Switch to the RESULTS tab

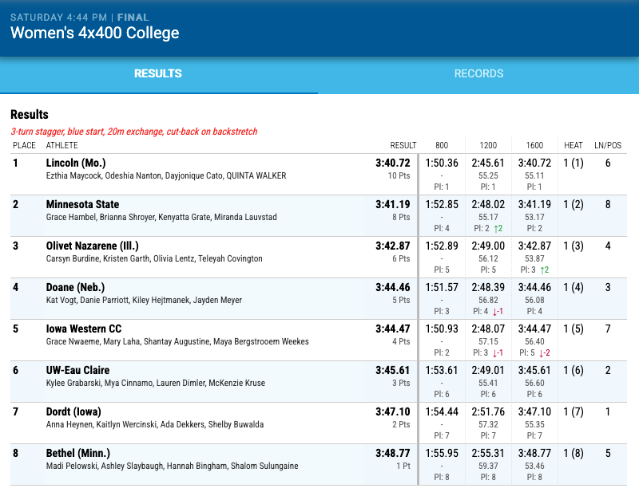(158, 73)
